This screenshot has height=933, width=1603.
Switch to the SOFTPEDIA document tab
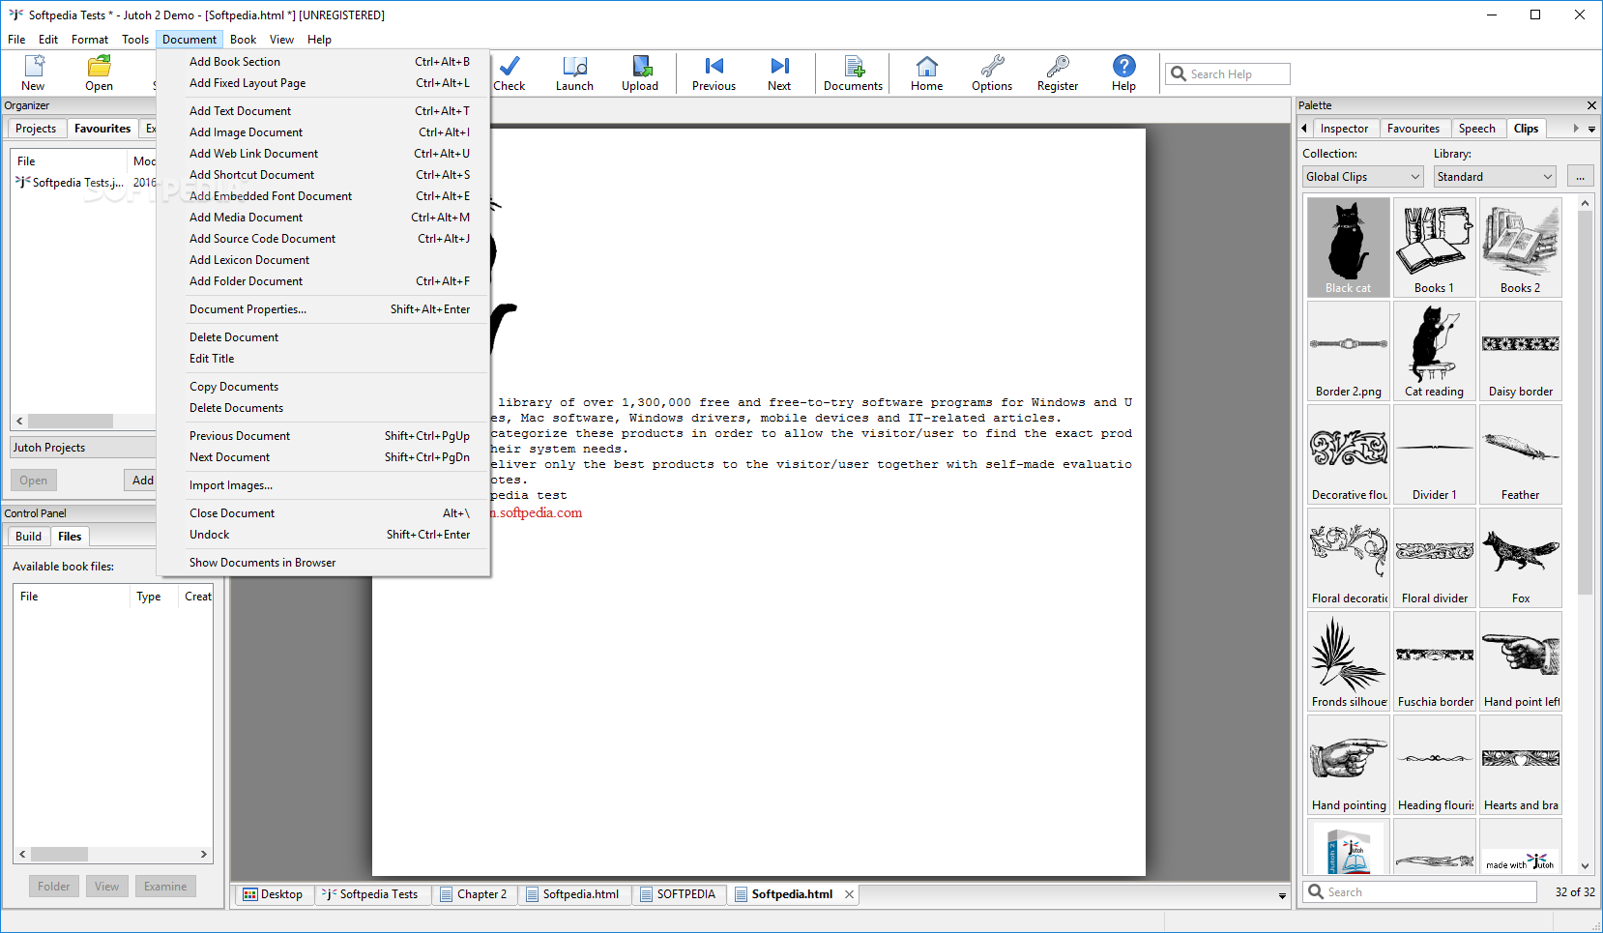pyautogui.click(x=677, y=894)
